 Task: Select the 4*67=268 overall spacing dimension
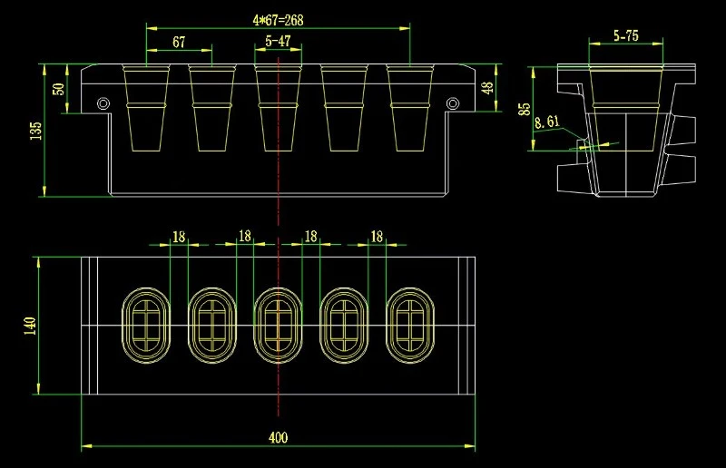tap(278, 20)
